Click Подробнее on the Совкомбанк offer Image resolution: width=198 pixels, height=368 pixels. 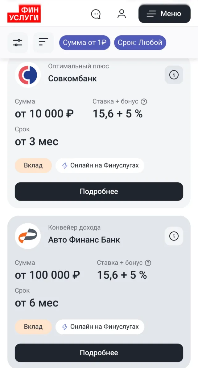coord(99,191)
